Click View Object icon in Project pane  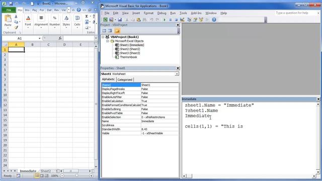pyautogui.click(x=110, y=31)
